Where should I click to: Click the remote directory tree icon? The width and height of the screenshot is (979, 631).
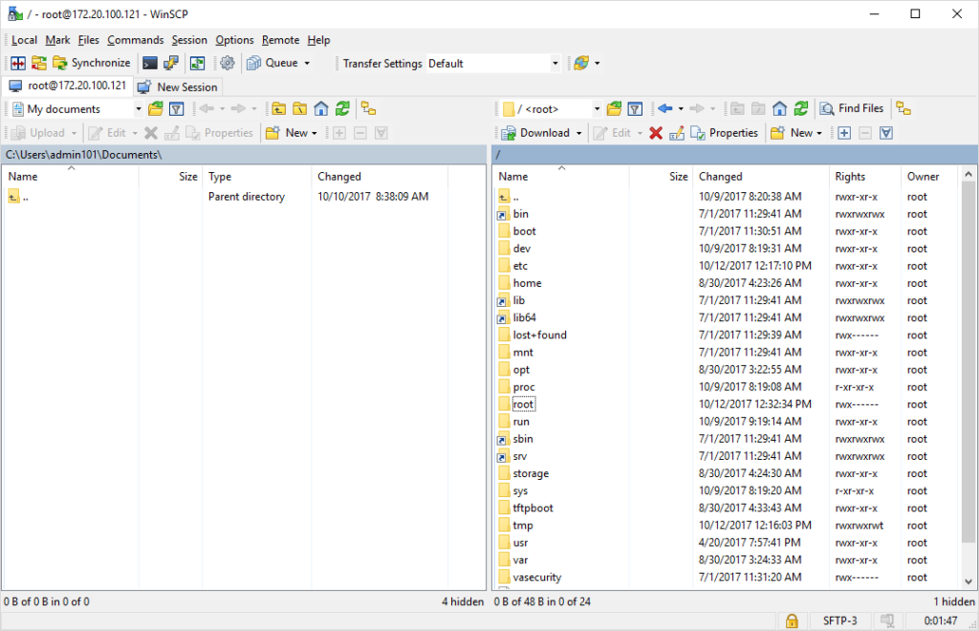(x=903, y=109)
